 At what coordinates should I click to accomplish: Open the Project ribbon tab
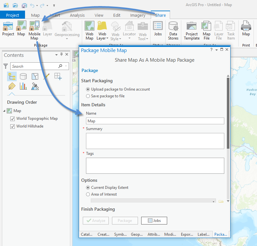coord(13,15)
